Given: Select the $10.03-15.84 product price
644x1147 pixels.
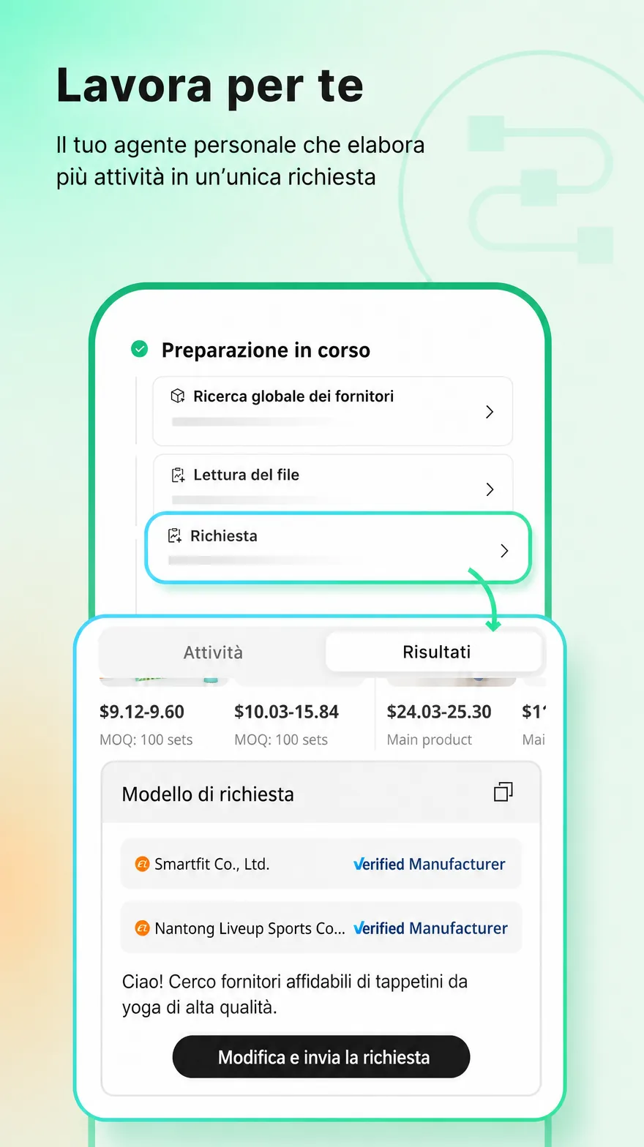Looking at the screenshot, I should click(x=286, y=712).
